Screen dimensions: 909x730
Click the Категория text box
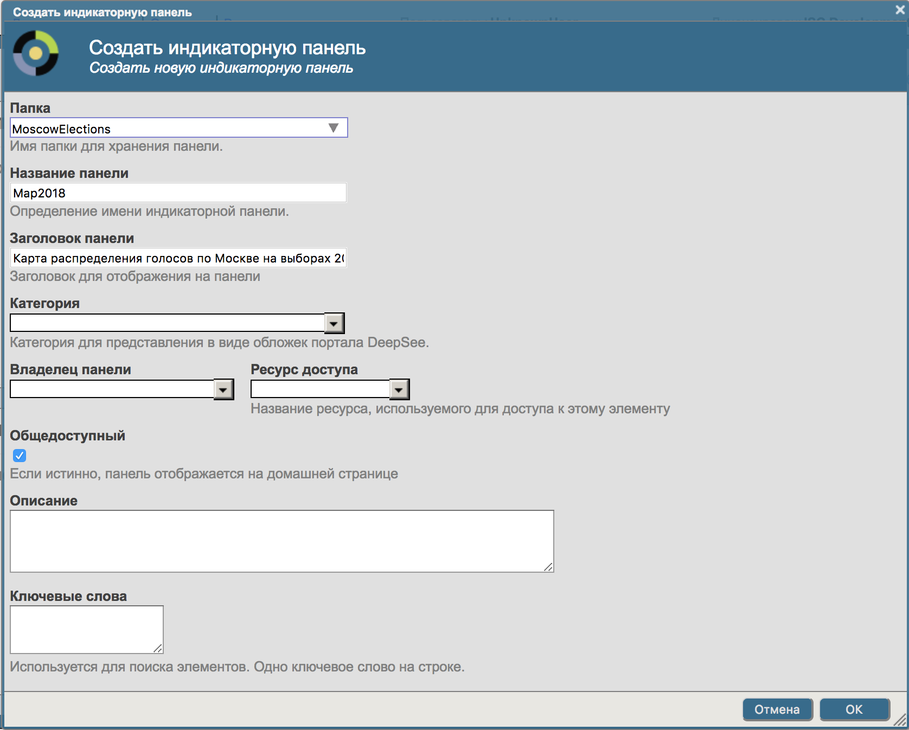pyautogui.click(x=168, y=323)
